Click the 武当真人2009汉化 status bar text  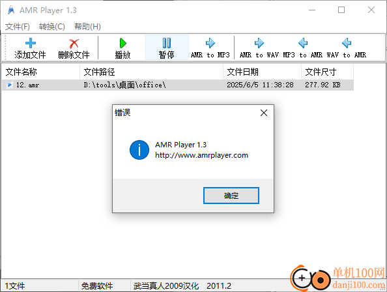pyautogui.click(x=166, y=286)
